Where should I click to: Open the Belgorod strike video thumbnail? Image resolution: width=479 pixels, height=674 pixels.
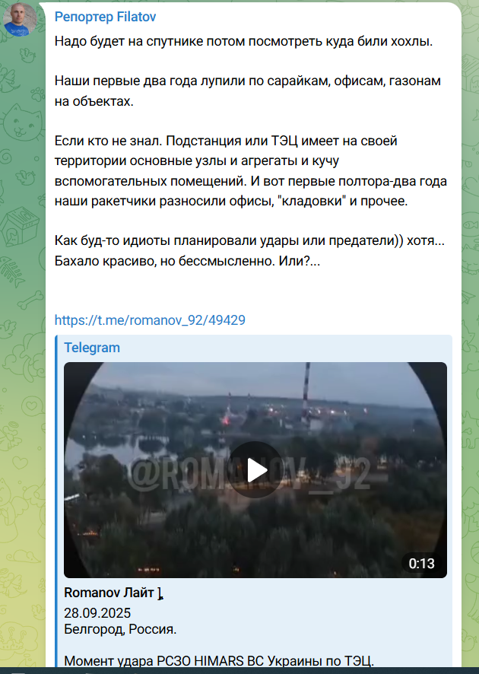(255, 470)
